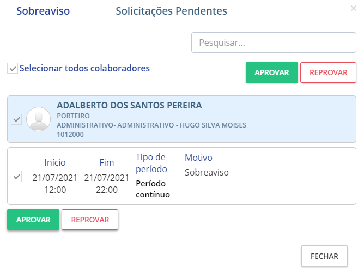Image resolution: width=364 pixels, height=272 pixels.
Task: Click the Fim column header
Action: click(x=107, y=162)
